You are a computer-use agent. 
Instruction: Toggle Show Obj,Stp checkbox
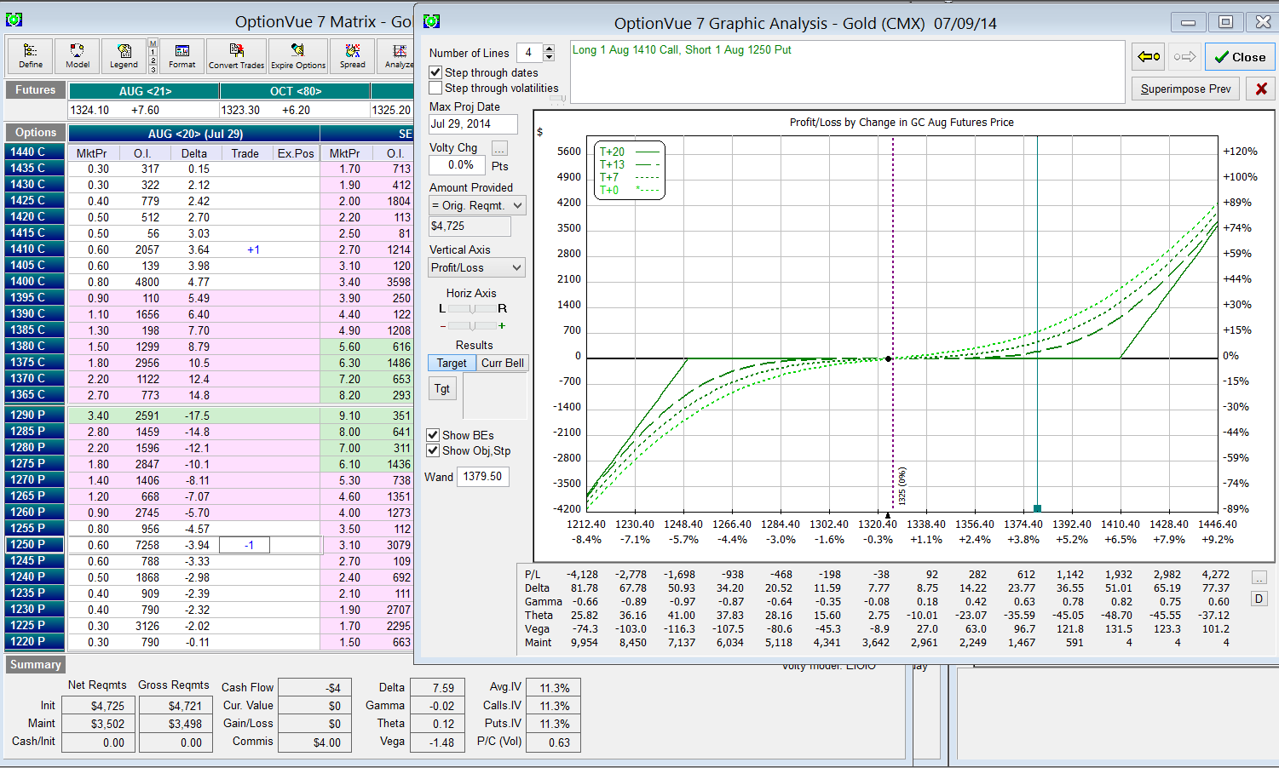(433, 450)
